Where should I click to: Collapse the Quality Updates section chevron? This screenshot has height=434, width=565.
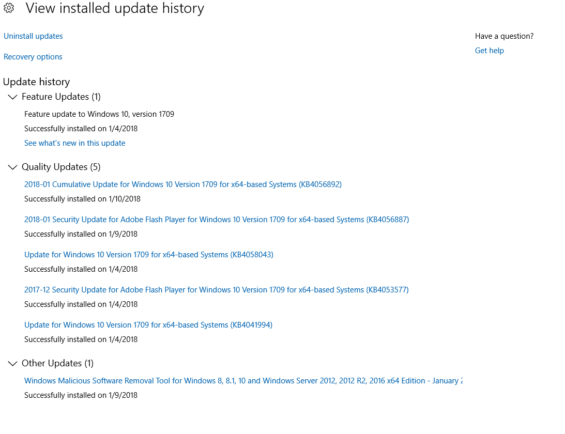(x=12, y=167)
